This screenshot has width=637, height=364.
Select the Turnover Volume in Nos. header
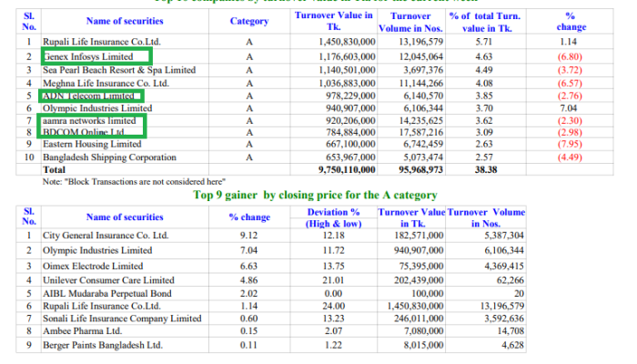[410, 22]
